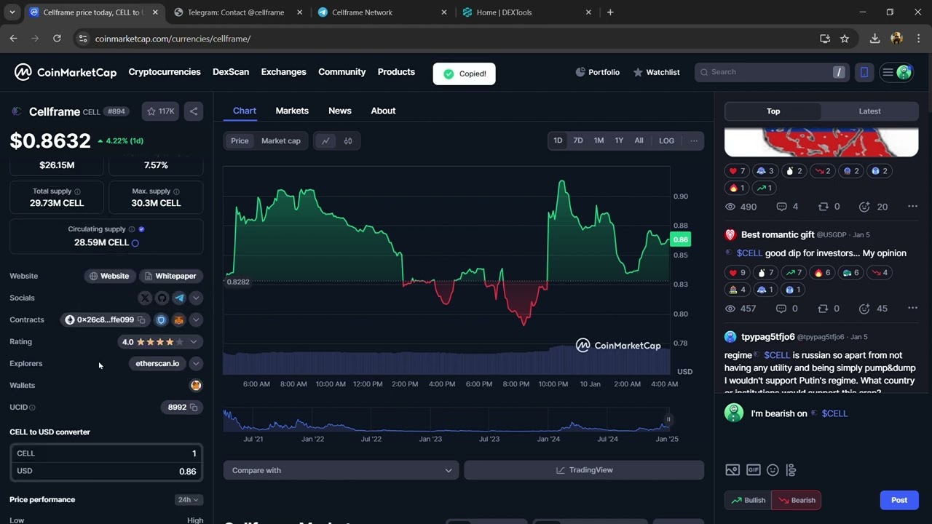Open more options on Best romantic gift post
The width and height of the screenshot is (932, 524).
912,309
